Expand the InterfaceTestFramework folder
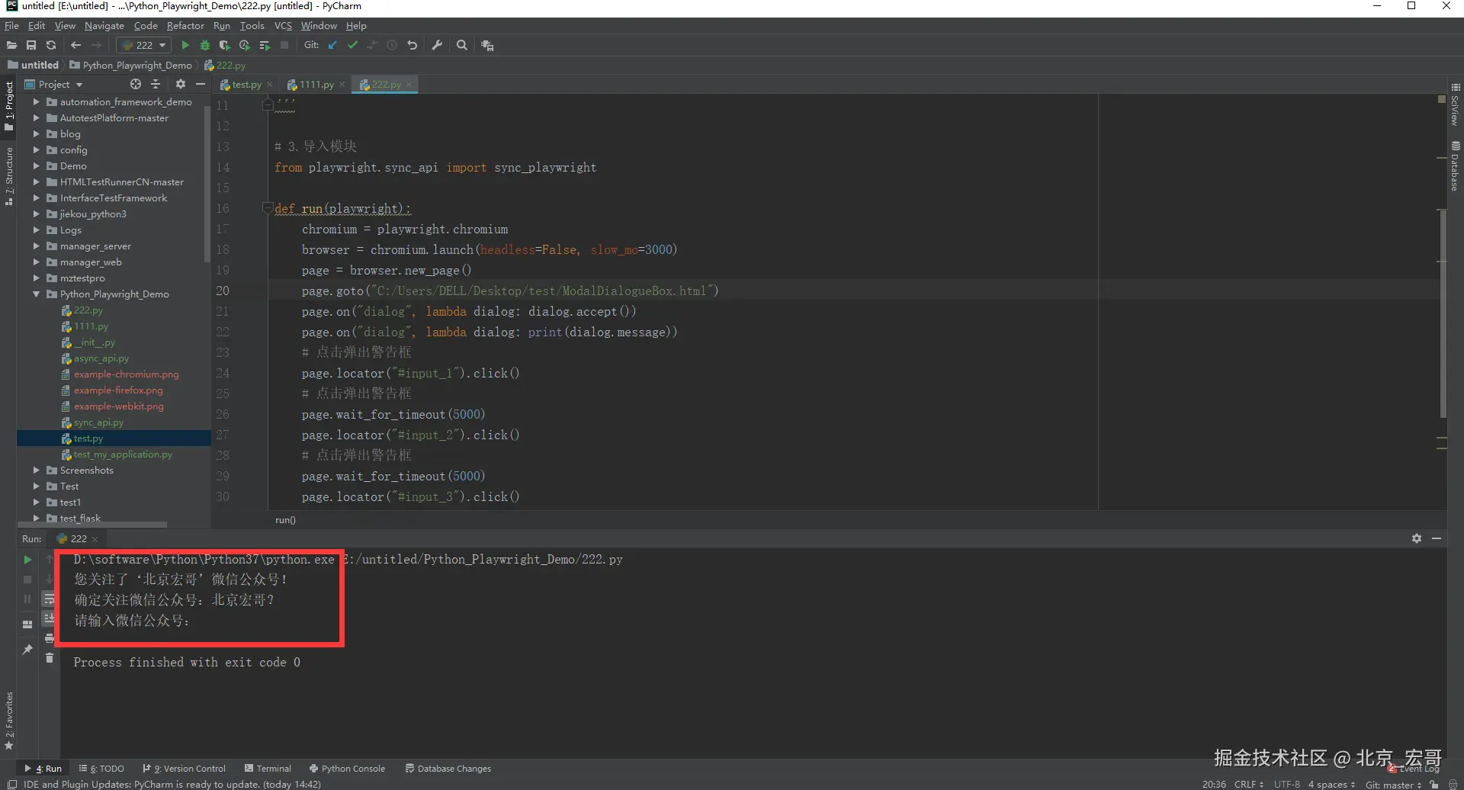This screenshot has height=790, width=1464. [36, 197]
